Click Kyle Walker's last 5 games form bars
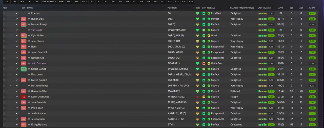This screenshot has width=324, height=128. click(x=262, y=36)
